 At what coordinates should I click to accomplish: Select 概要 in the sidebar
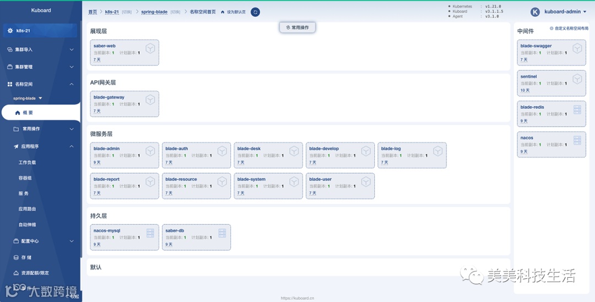pyautogui.click(x=40, y=113)
